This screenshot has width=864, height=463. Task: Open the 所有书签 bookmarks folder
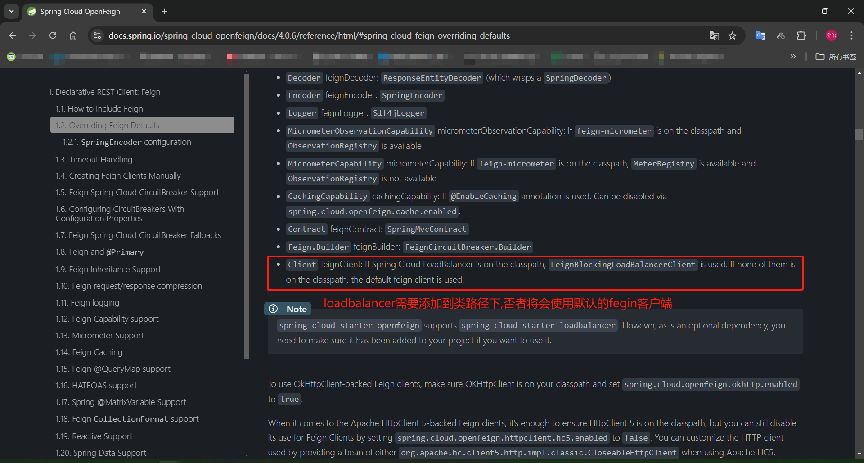pos(836,57)
